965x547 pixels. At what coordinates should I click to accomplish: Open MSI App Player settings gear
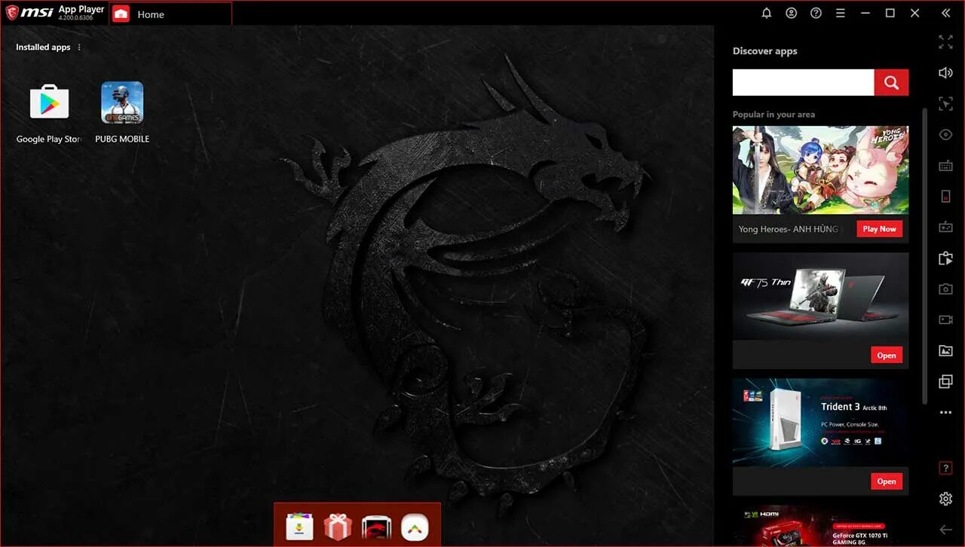[x=945, y=499]
